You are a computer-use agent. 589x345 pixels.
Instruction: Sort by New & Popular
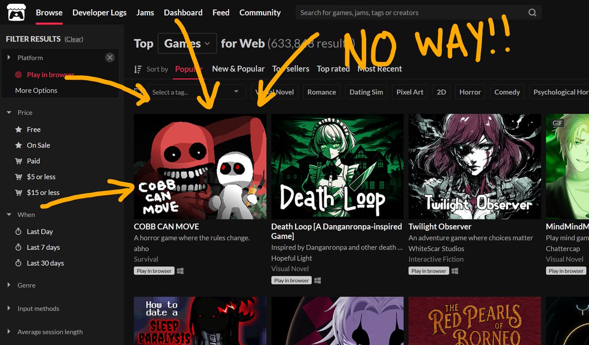(x=238, y=69)
